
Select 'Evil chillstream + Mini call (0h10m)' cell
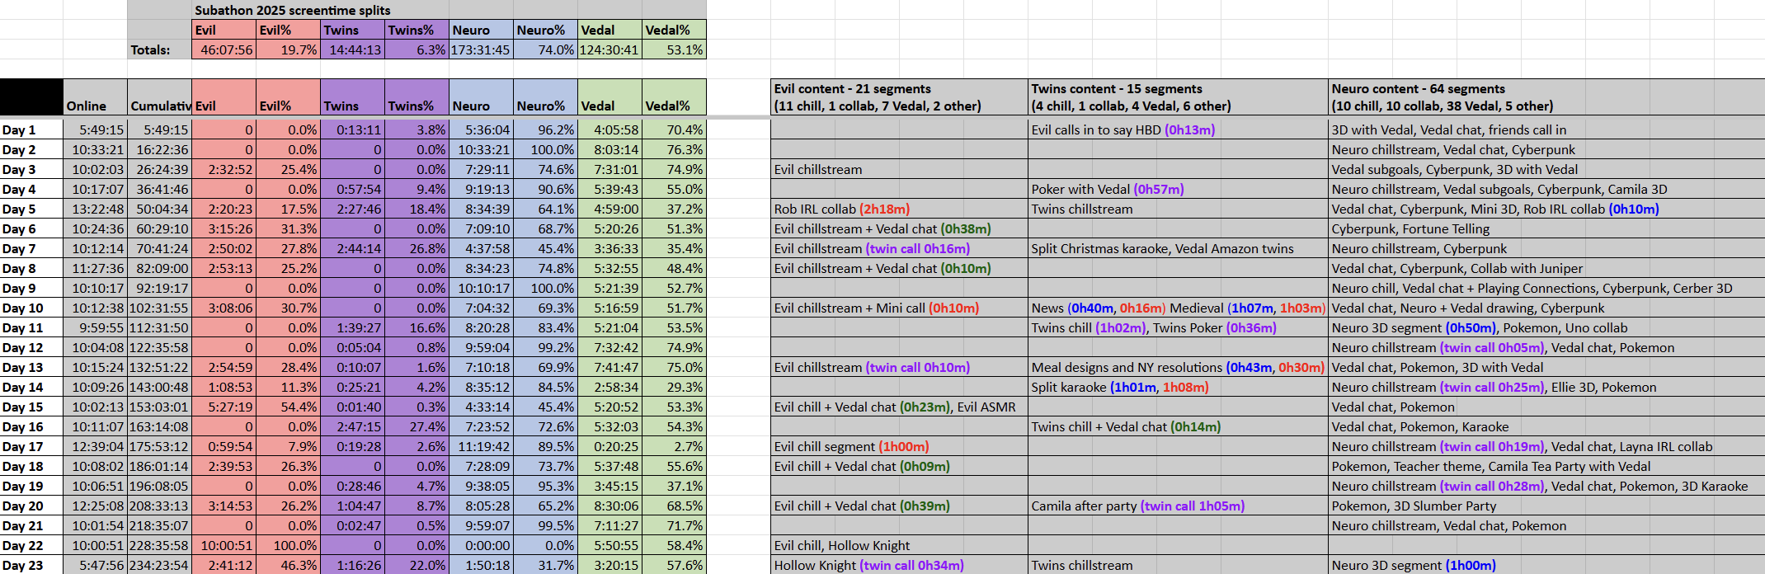899,308
